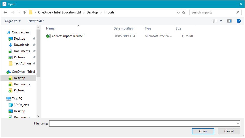The height and width of the screenshot is (138, 245).
Task: Select OneDrive - Tribal Education Ltd breadcrumb
Action: point(59,12)
